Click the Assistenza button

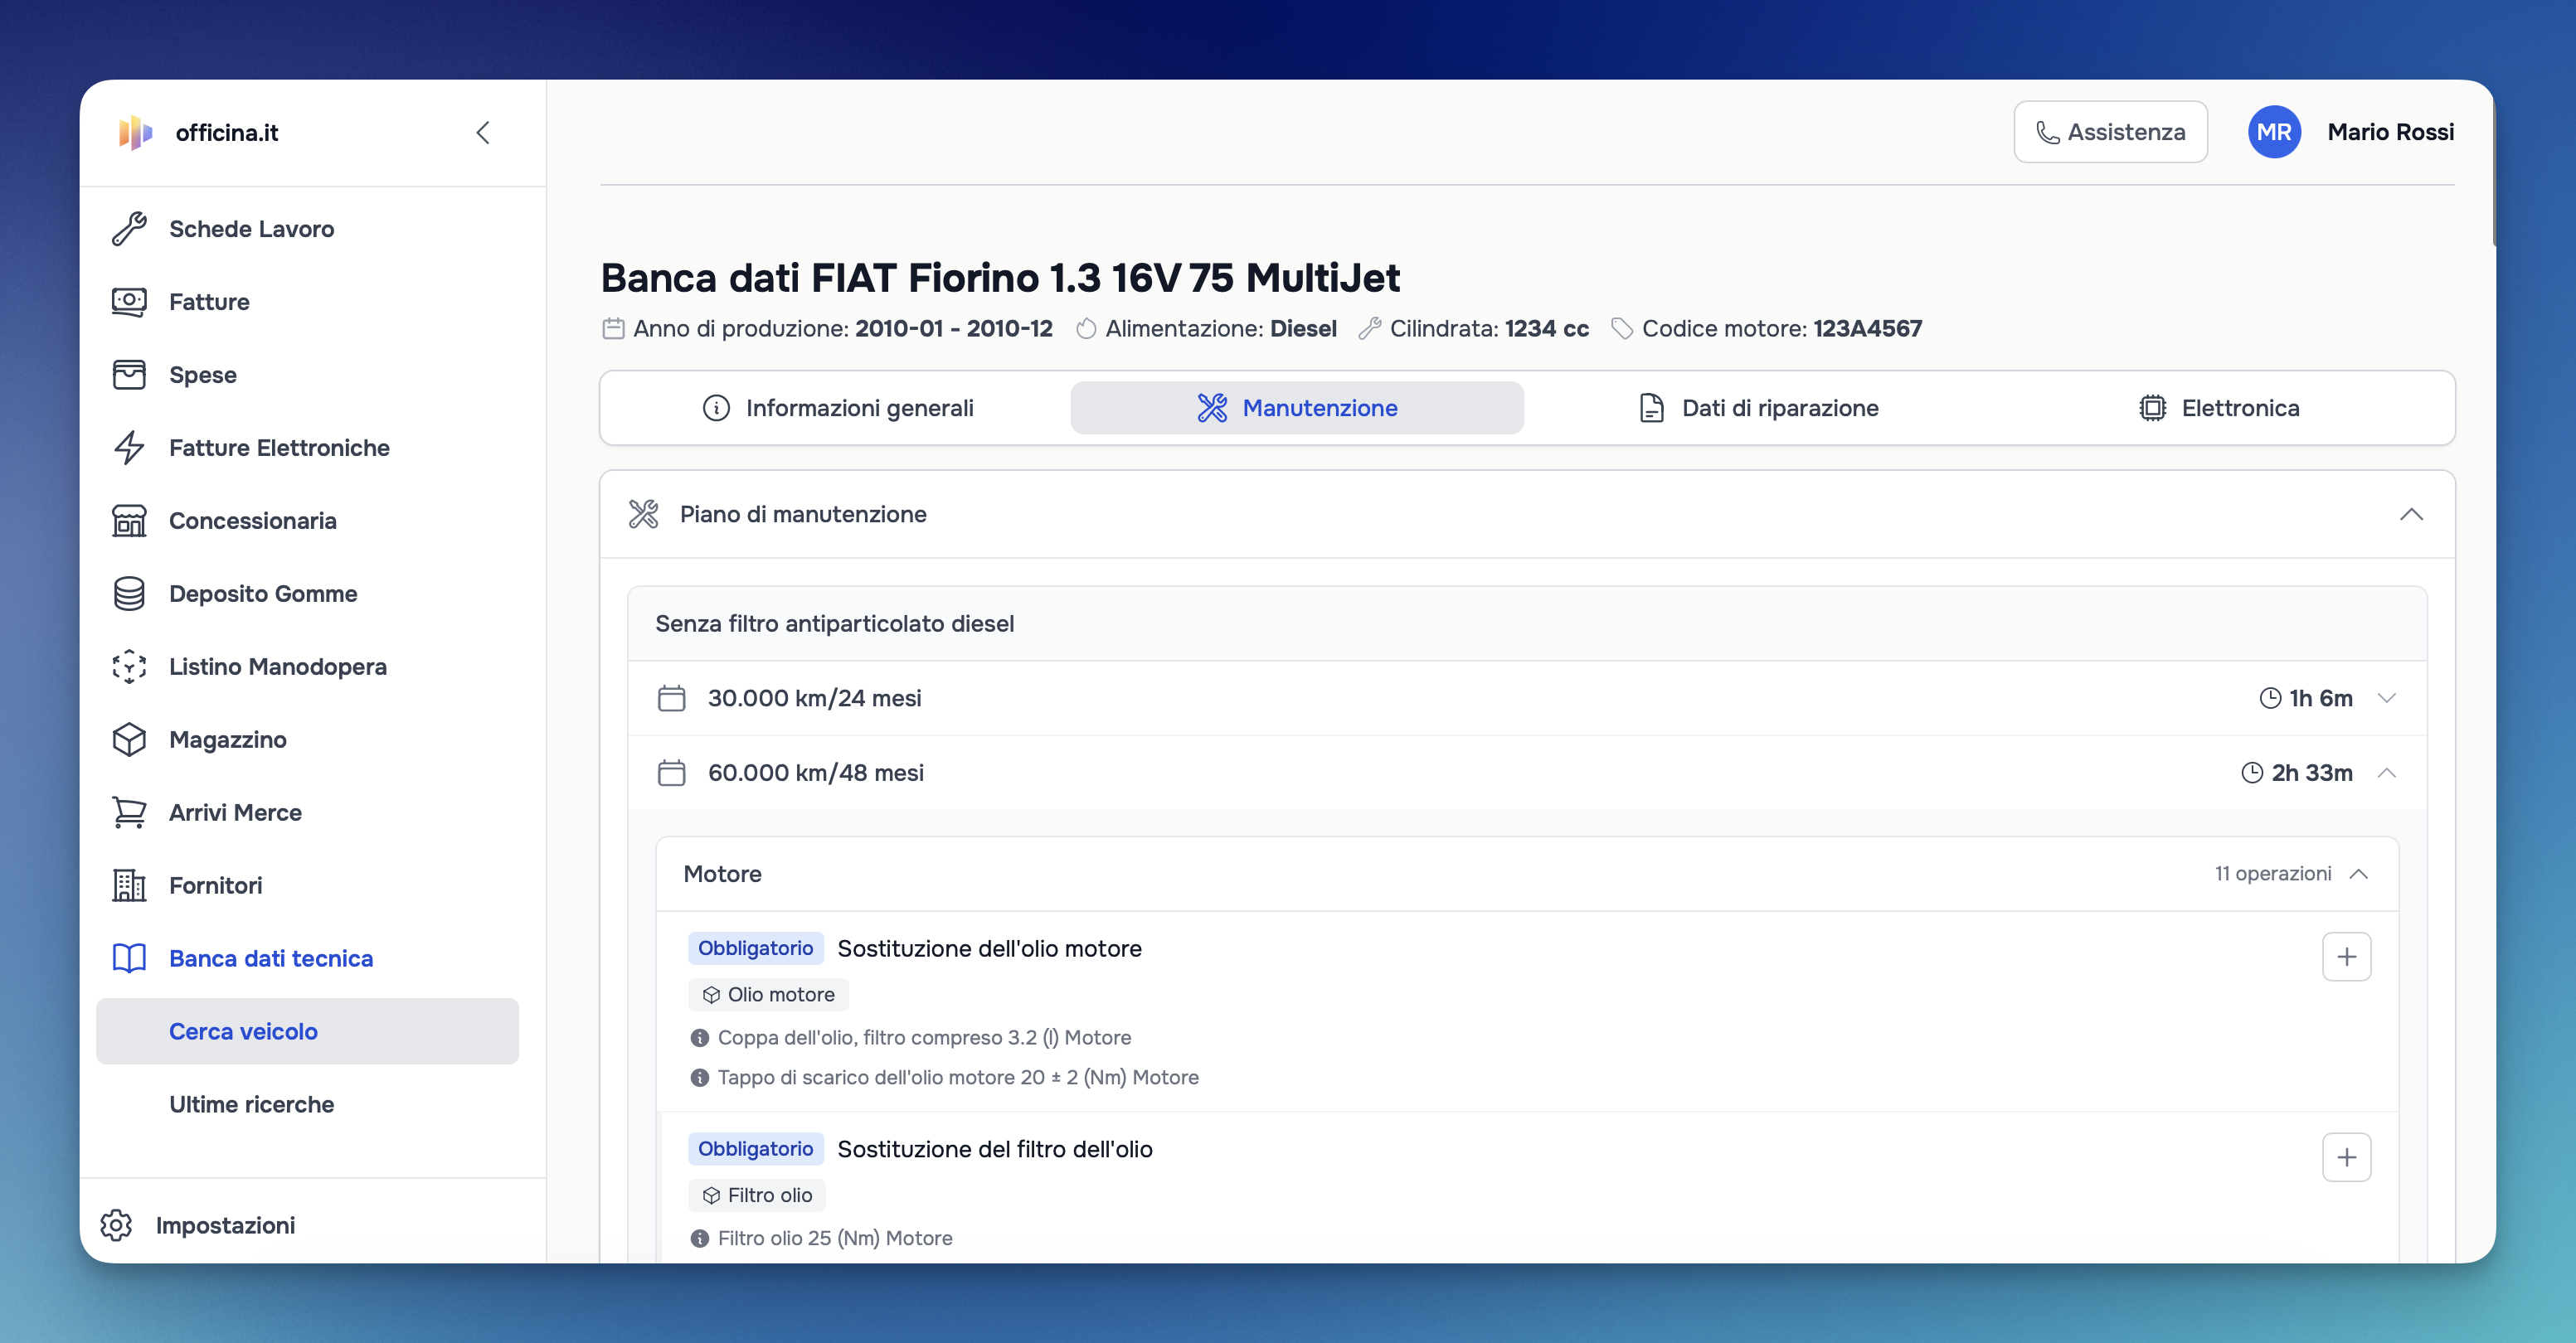tap(2110, 132)
